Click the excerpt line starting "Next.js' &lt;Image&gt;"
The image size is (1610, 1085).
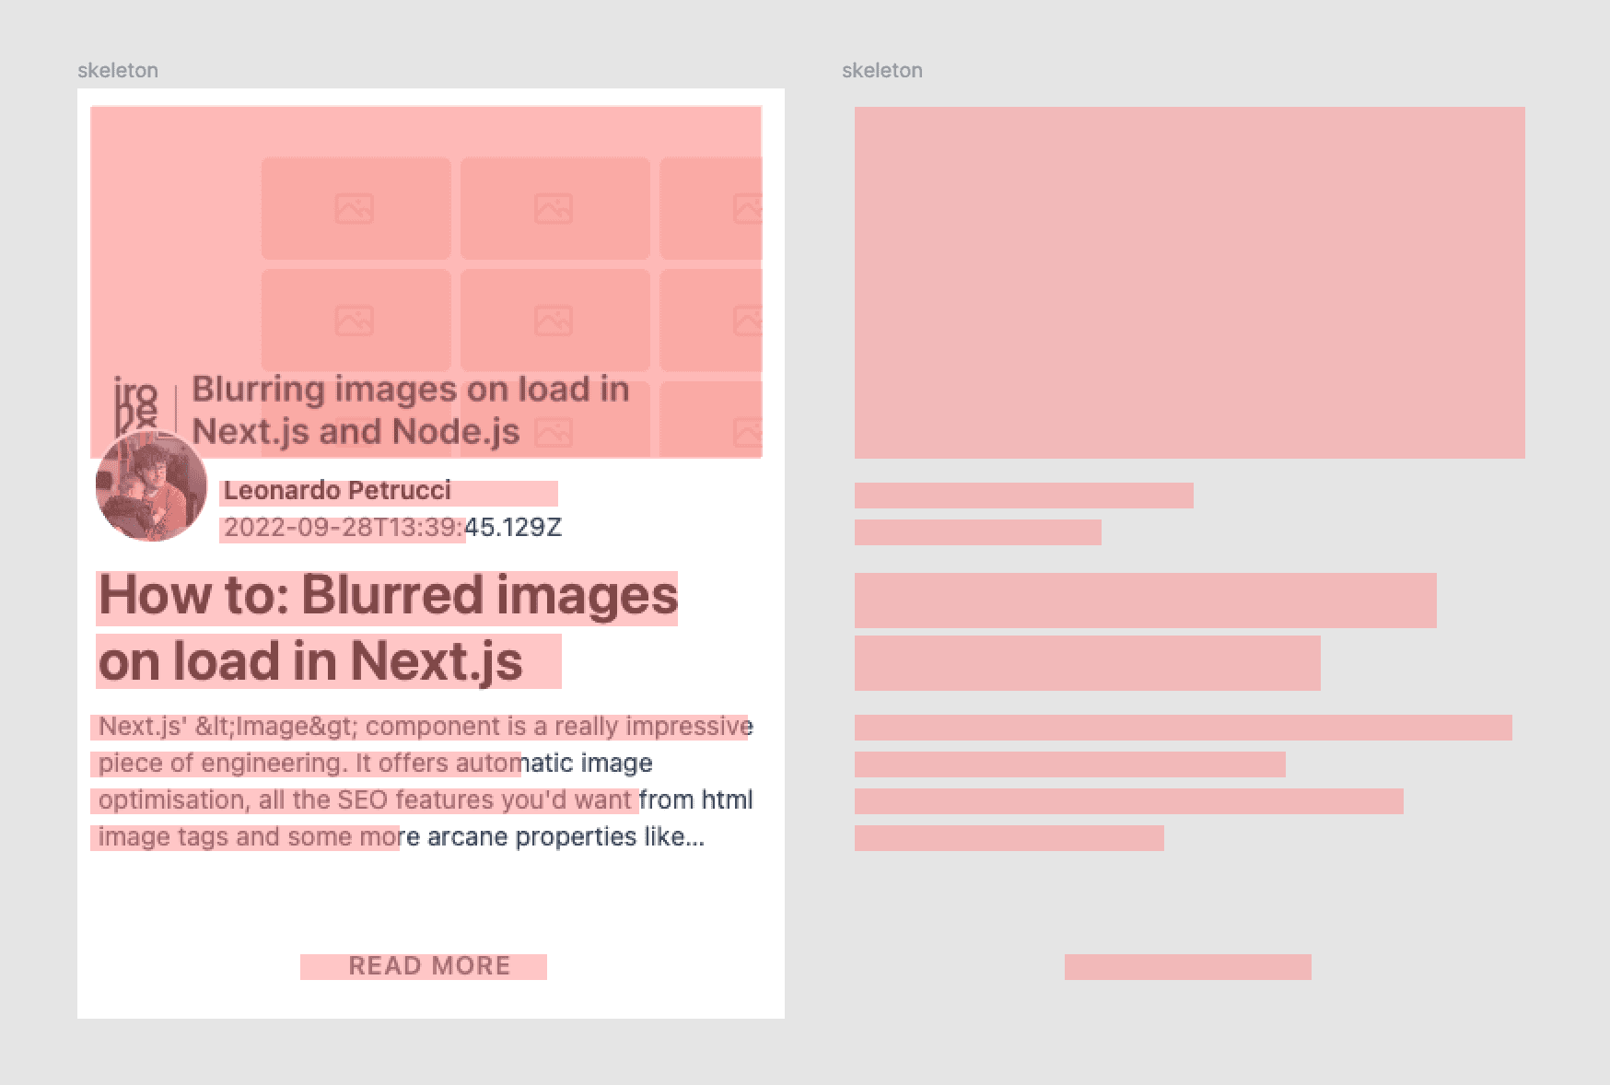coord(426,727)
